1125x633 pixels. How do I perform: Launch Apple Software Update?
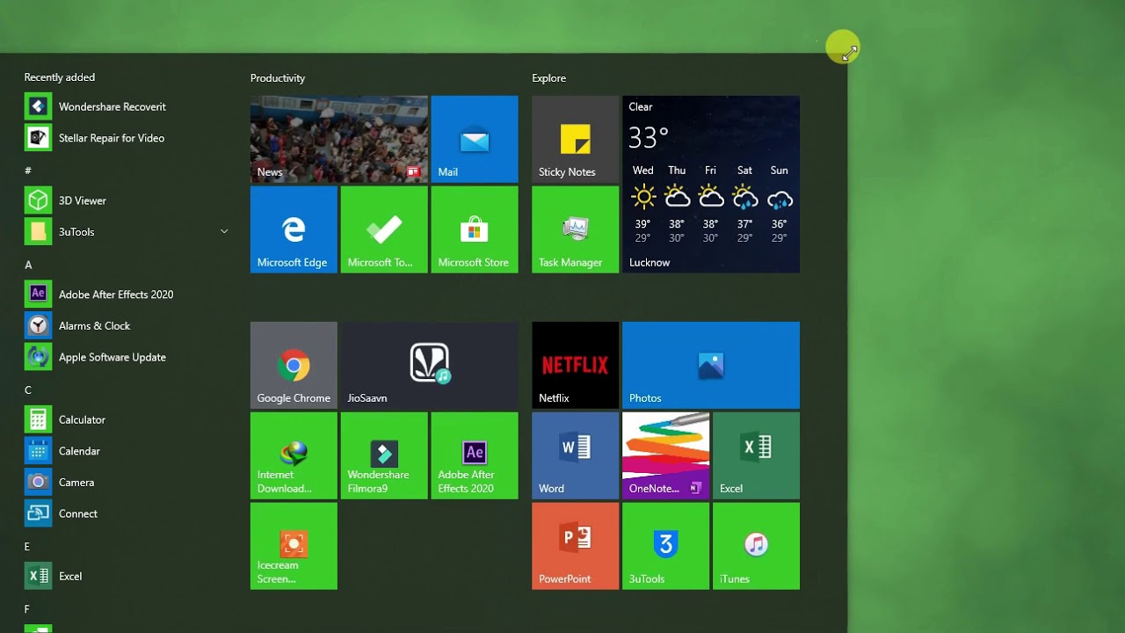coord(127,357)
